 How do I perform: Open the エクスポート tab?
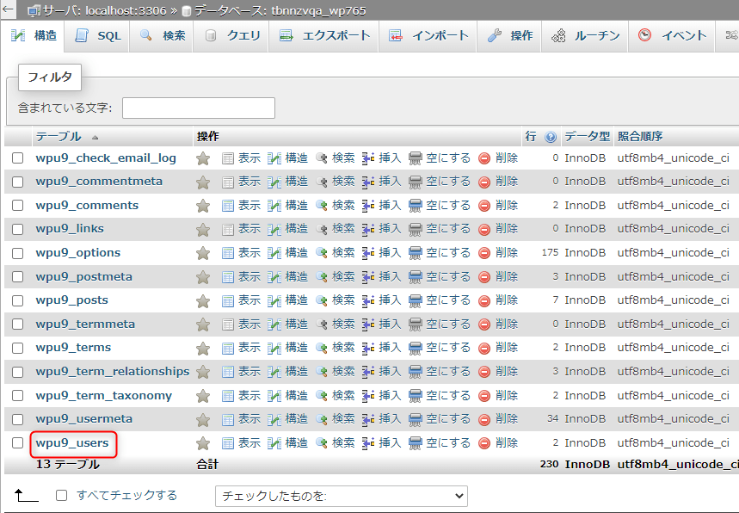[324, 36]
